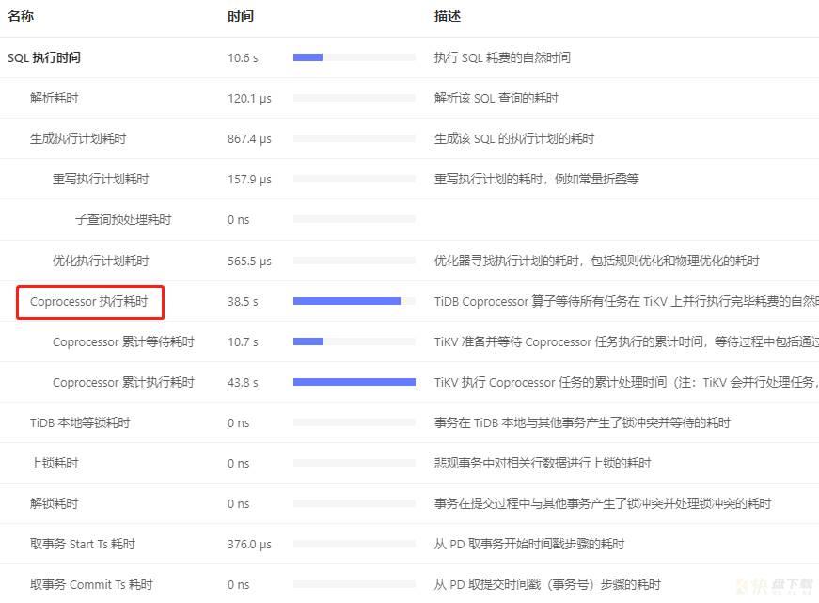
Task: Select the TiDB 本地等锁耗时 row name
Action: pos(80,422)
